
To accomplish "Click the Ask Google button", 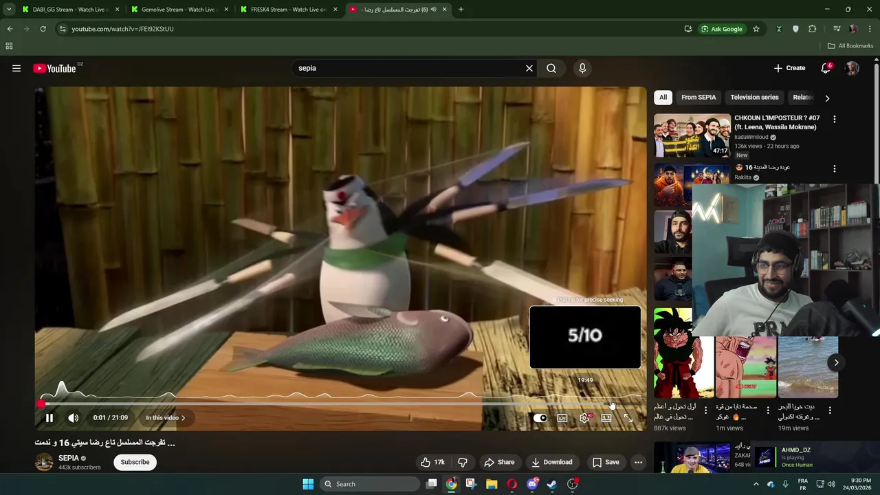I will point(722,29).
